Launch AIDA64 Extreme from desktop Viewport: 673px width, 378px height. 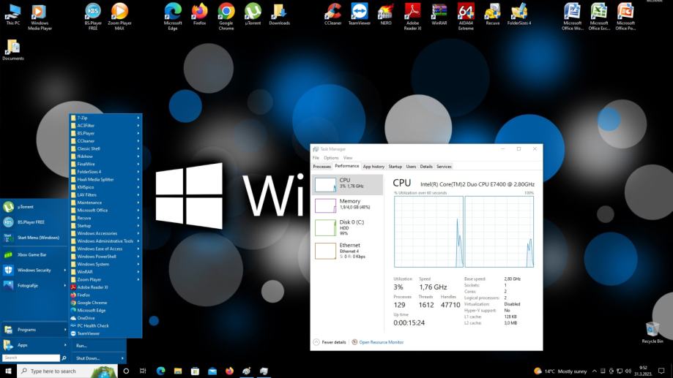(x=465, y=13)
